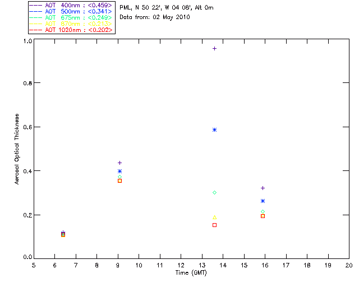This screenshot has width=359, height=287.
Task: Click the purple plus marker near 0.95 AOT
Action: [214, 49]
